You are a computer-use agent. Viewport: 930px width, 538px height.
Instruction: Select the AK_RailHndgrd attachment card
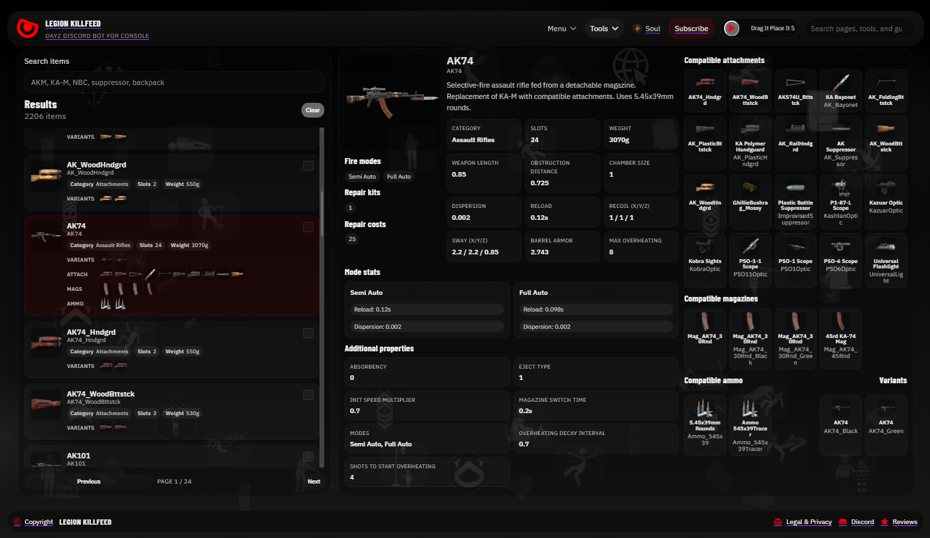pyautogui.click(x=795, y=143)
